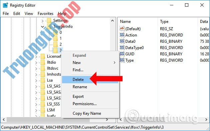Click the tree pane scroll right arrow
Viewport: 210px width, 131px height.
107,119
